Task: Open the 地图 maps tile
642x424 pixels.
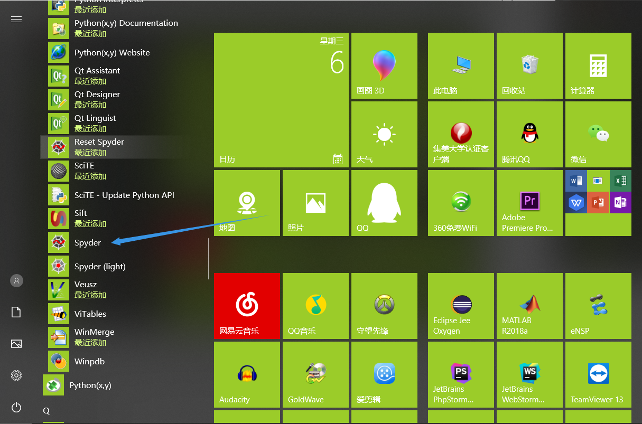Action: click(247, 203)
